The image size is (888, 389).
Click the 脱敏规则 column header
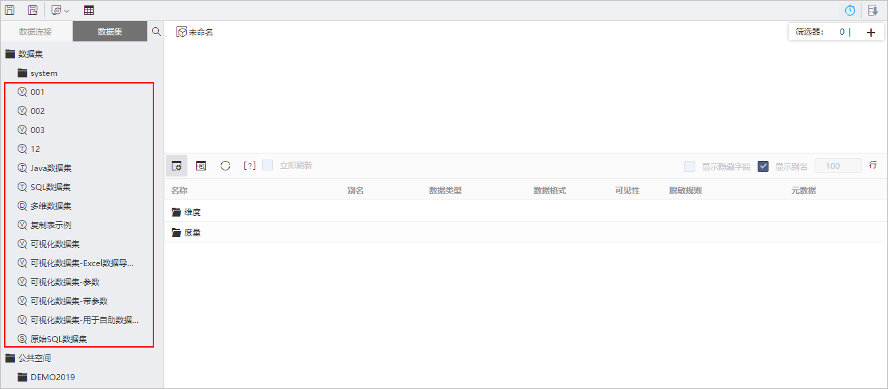point(686,191)
